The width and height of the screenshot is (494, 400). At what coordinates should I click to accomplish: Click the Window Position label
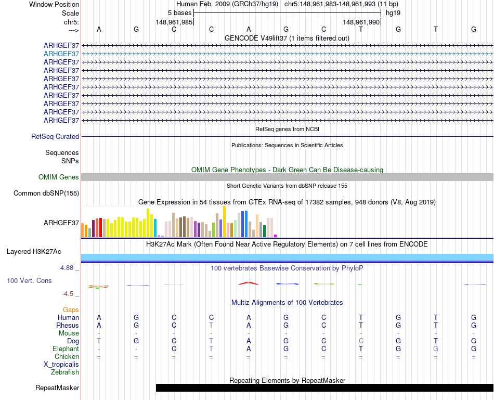(x=54, y=4)
